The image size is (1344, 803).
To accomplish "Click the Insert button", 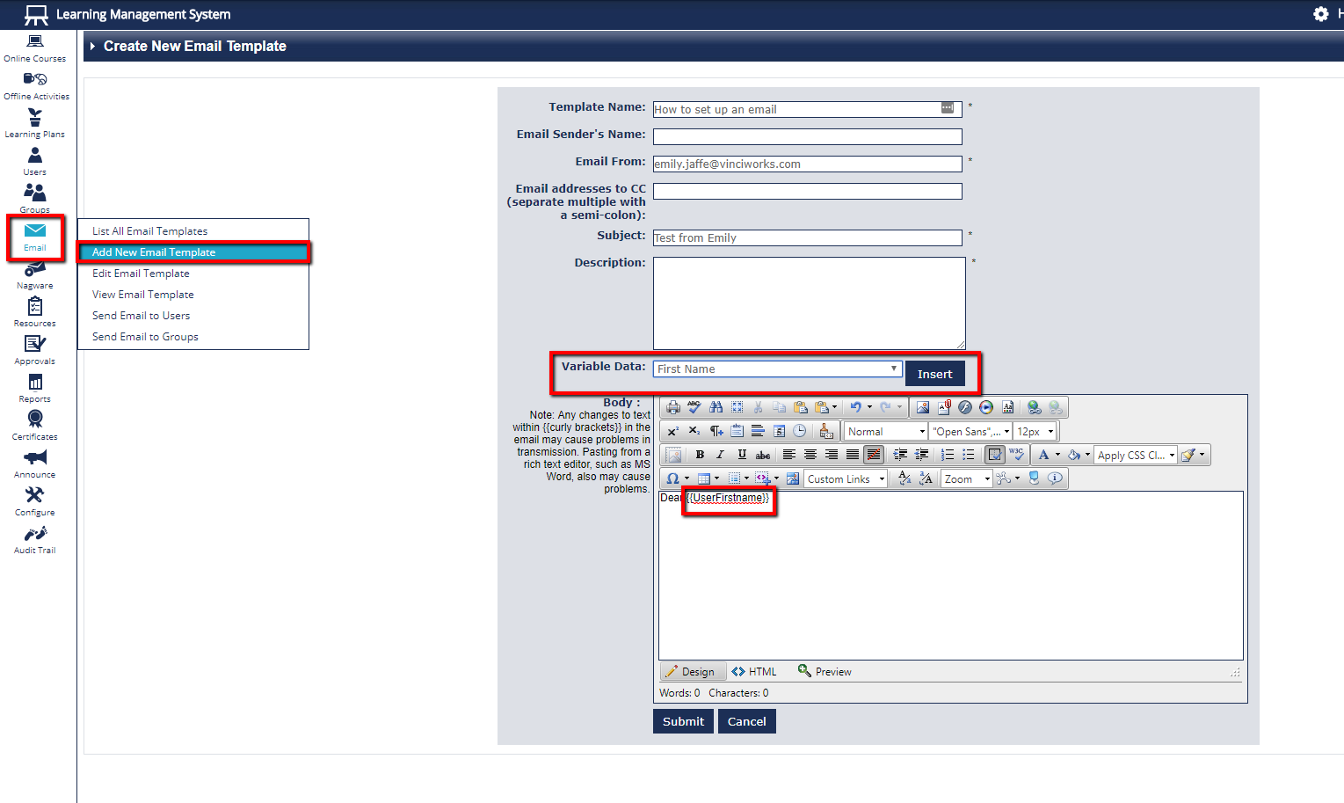I will [934, 374].
